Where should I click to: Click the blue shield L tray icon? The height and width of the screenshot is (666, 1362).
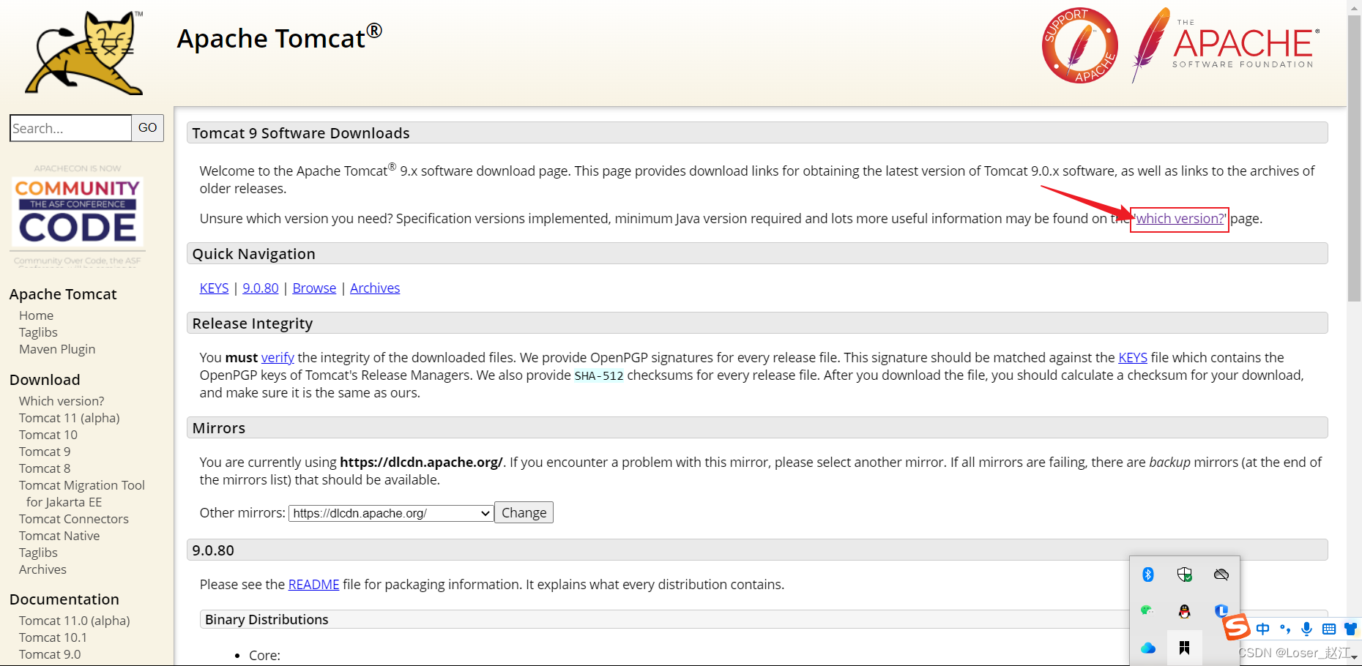coord(1221,610)
